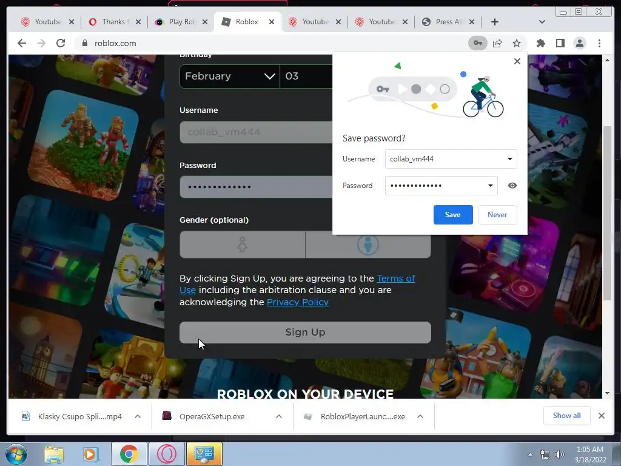Share this page via toolbar icon
The height and width of the screenshot is (466, 621).
pos(497,43)
